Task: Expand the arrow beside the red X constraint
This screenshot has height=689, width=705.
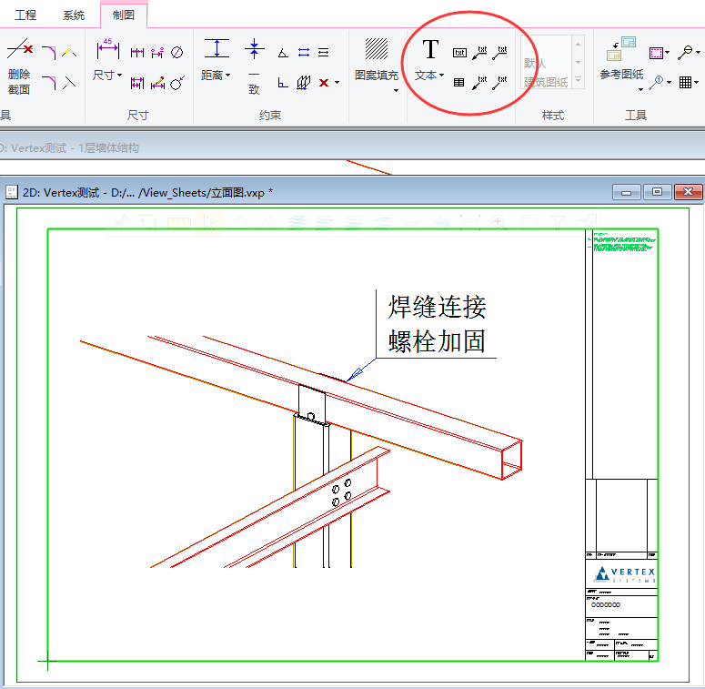Action: click(x=337, y=83)
